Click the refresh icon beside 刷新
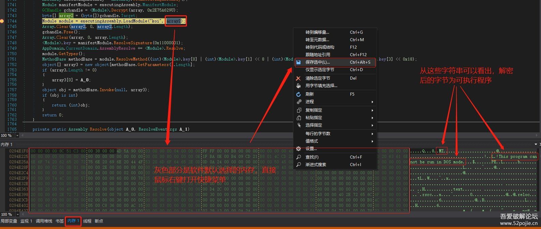The image size is (541, 229). pyautogui.click(x=298, y=94)
